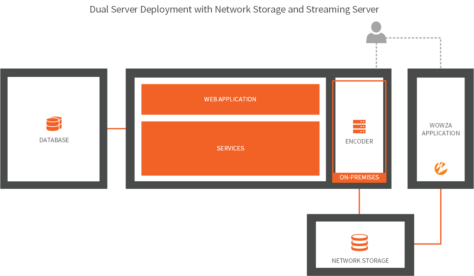Click the Dual Server Deployment diagram title

click(x=234, y=9)
